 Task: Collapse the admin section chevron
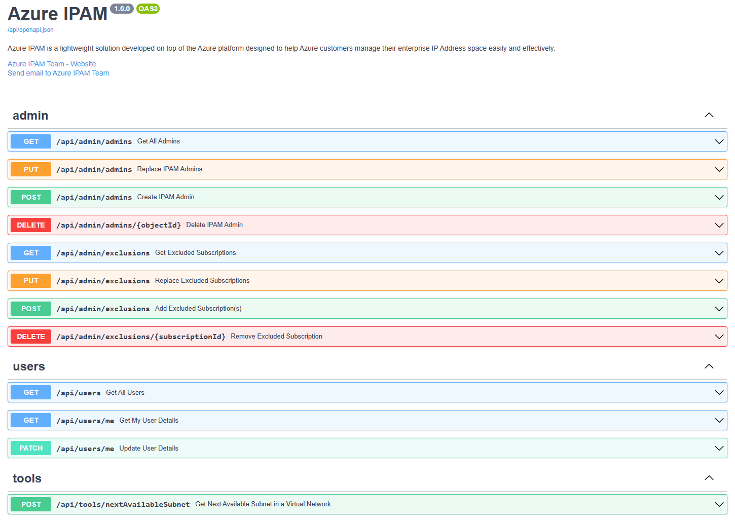pyautogui.click(x=709, y=115)
